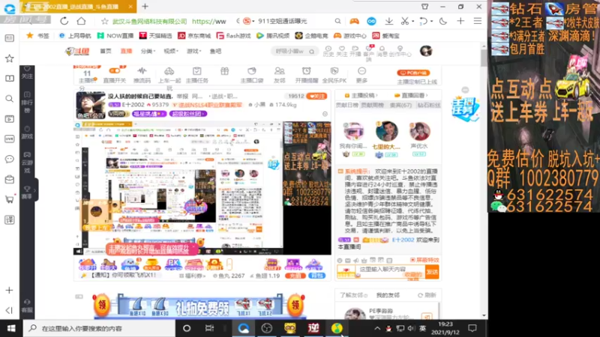This screenshot has height=337, width=600.
Task: Click the Windows taskbar search box
Action: [100, 328]
